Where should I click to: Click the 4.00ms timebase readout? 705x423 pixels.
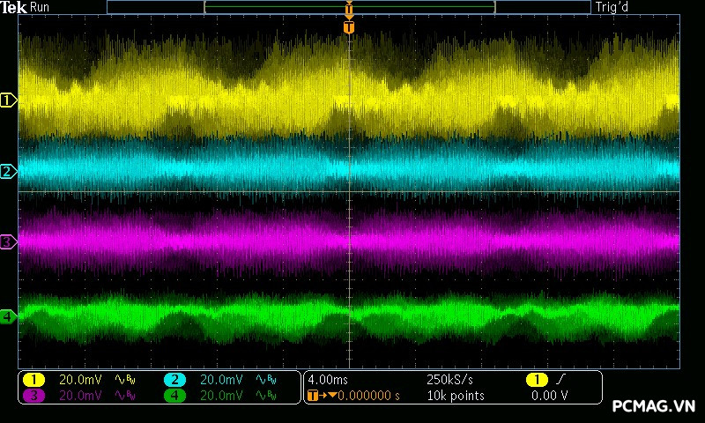330,380
